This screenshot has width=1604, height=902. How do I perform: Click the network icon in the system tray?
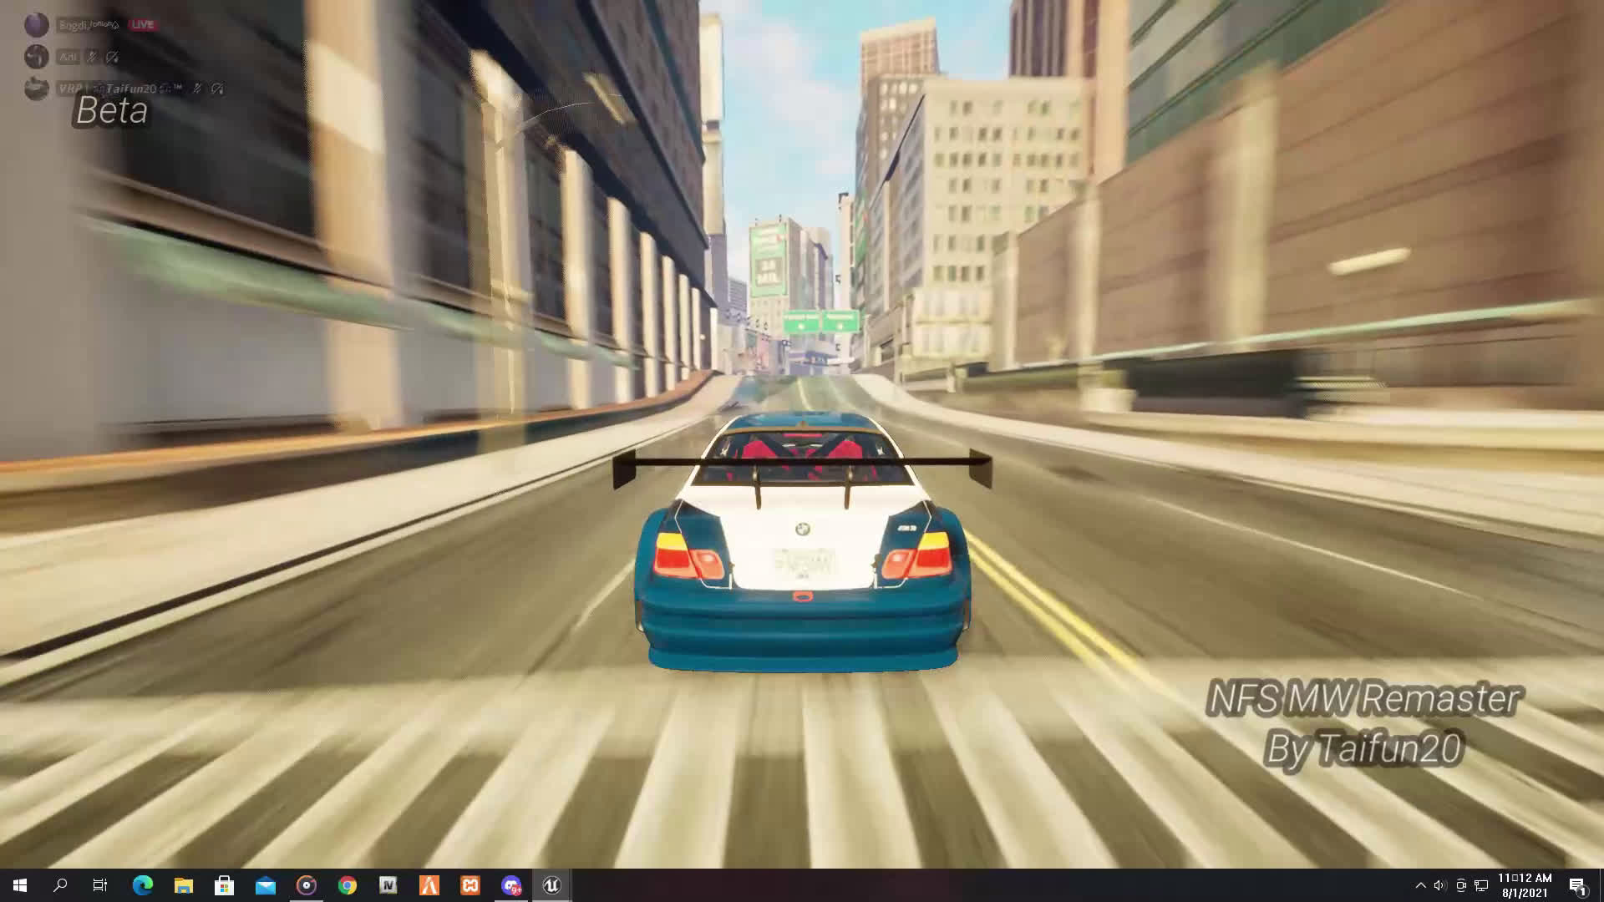coord(1481,885)
